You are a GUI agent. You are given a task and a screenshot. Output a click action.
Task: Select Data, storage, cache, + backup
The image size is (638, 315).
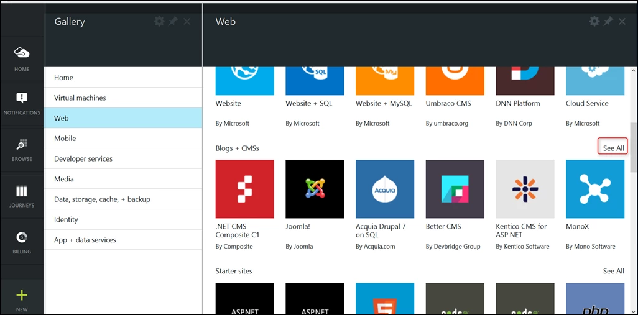(123, 199)
